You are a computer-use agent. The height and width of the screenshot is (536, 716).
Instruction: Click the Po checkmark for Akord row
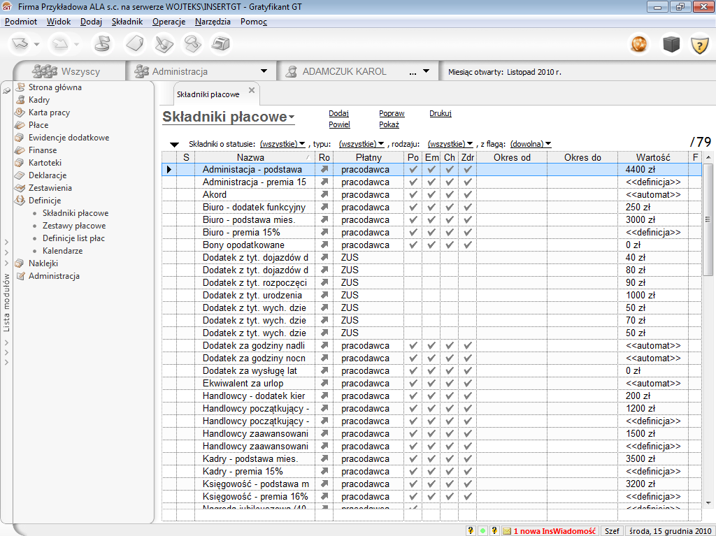click(413, 195)
